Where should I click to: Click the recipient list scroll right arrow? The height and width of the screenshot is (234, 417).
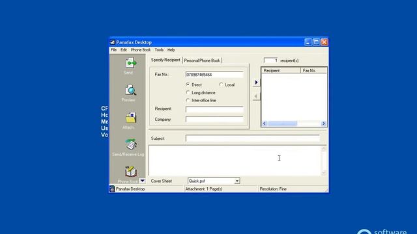pyautogui.click(x=324, y=123)
